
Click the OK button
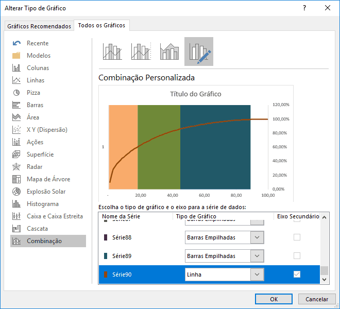[x=274, y=299]
